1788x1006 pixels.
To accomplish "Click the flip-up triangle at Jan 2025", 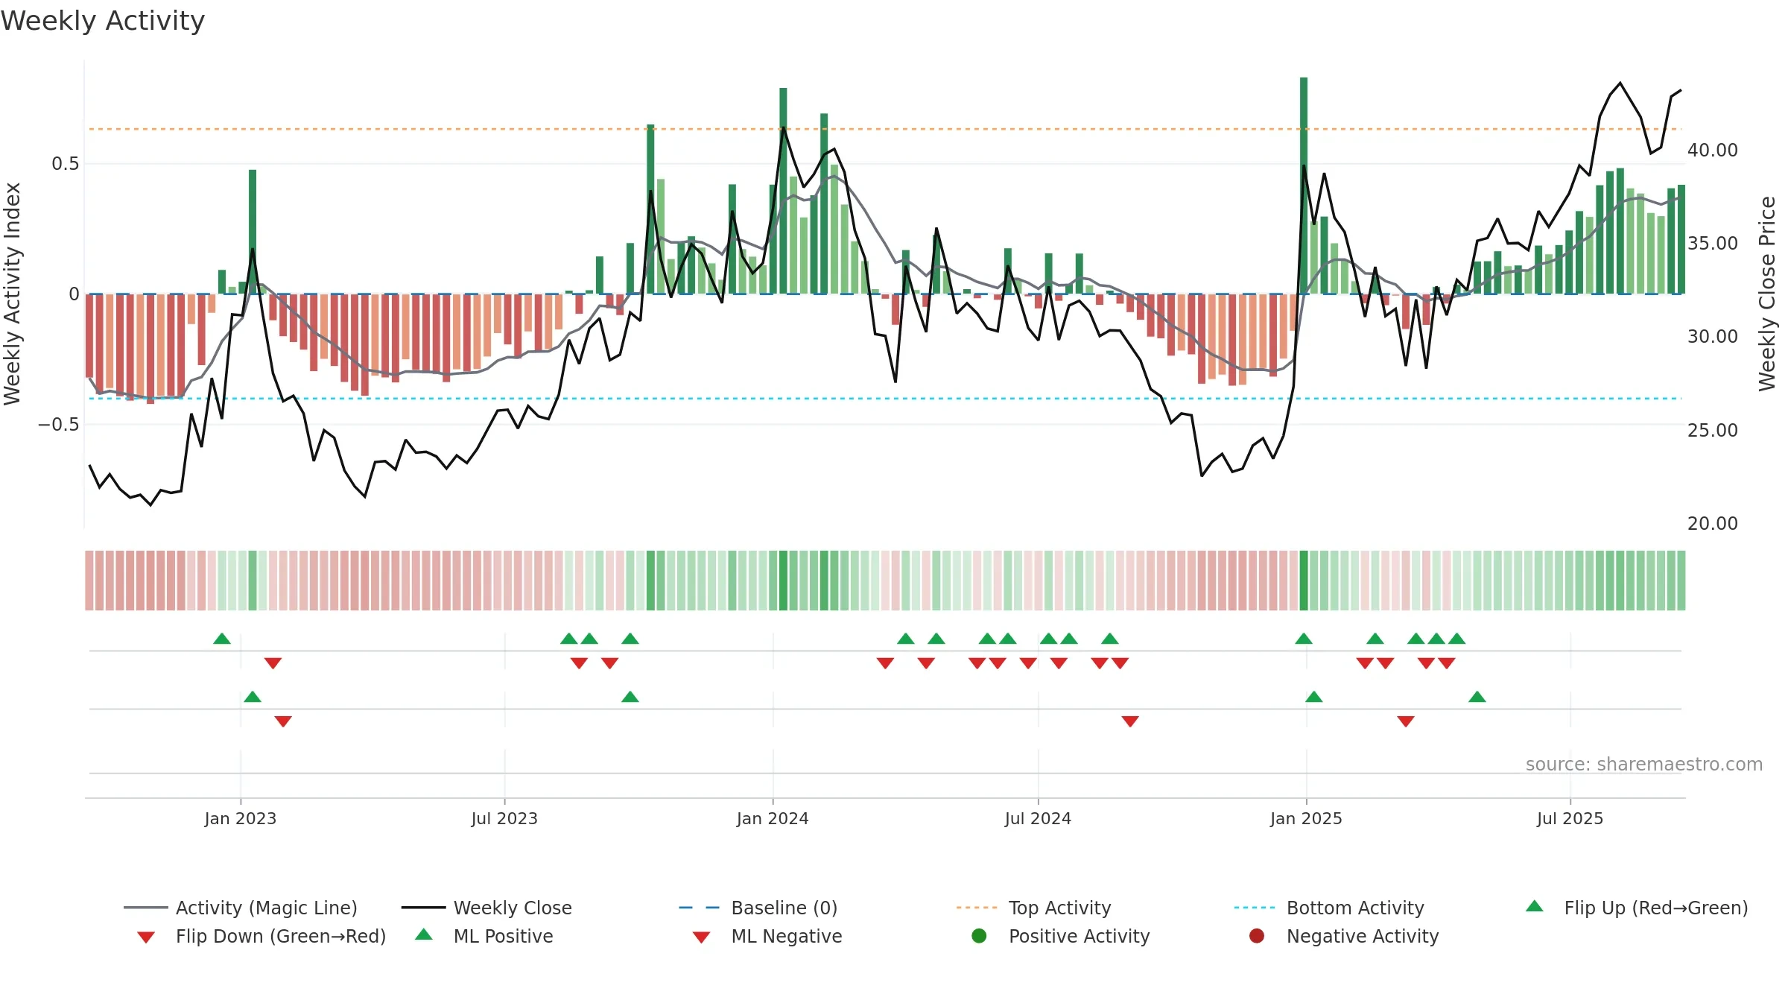I will (1304, 639).
